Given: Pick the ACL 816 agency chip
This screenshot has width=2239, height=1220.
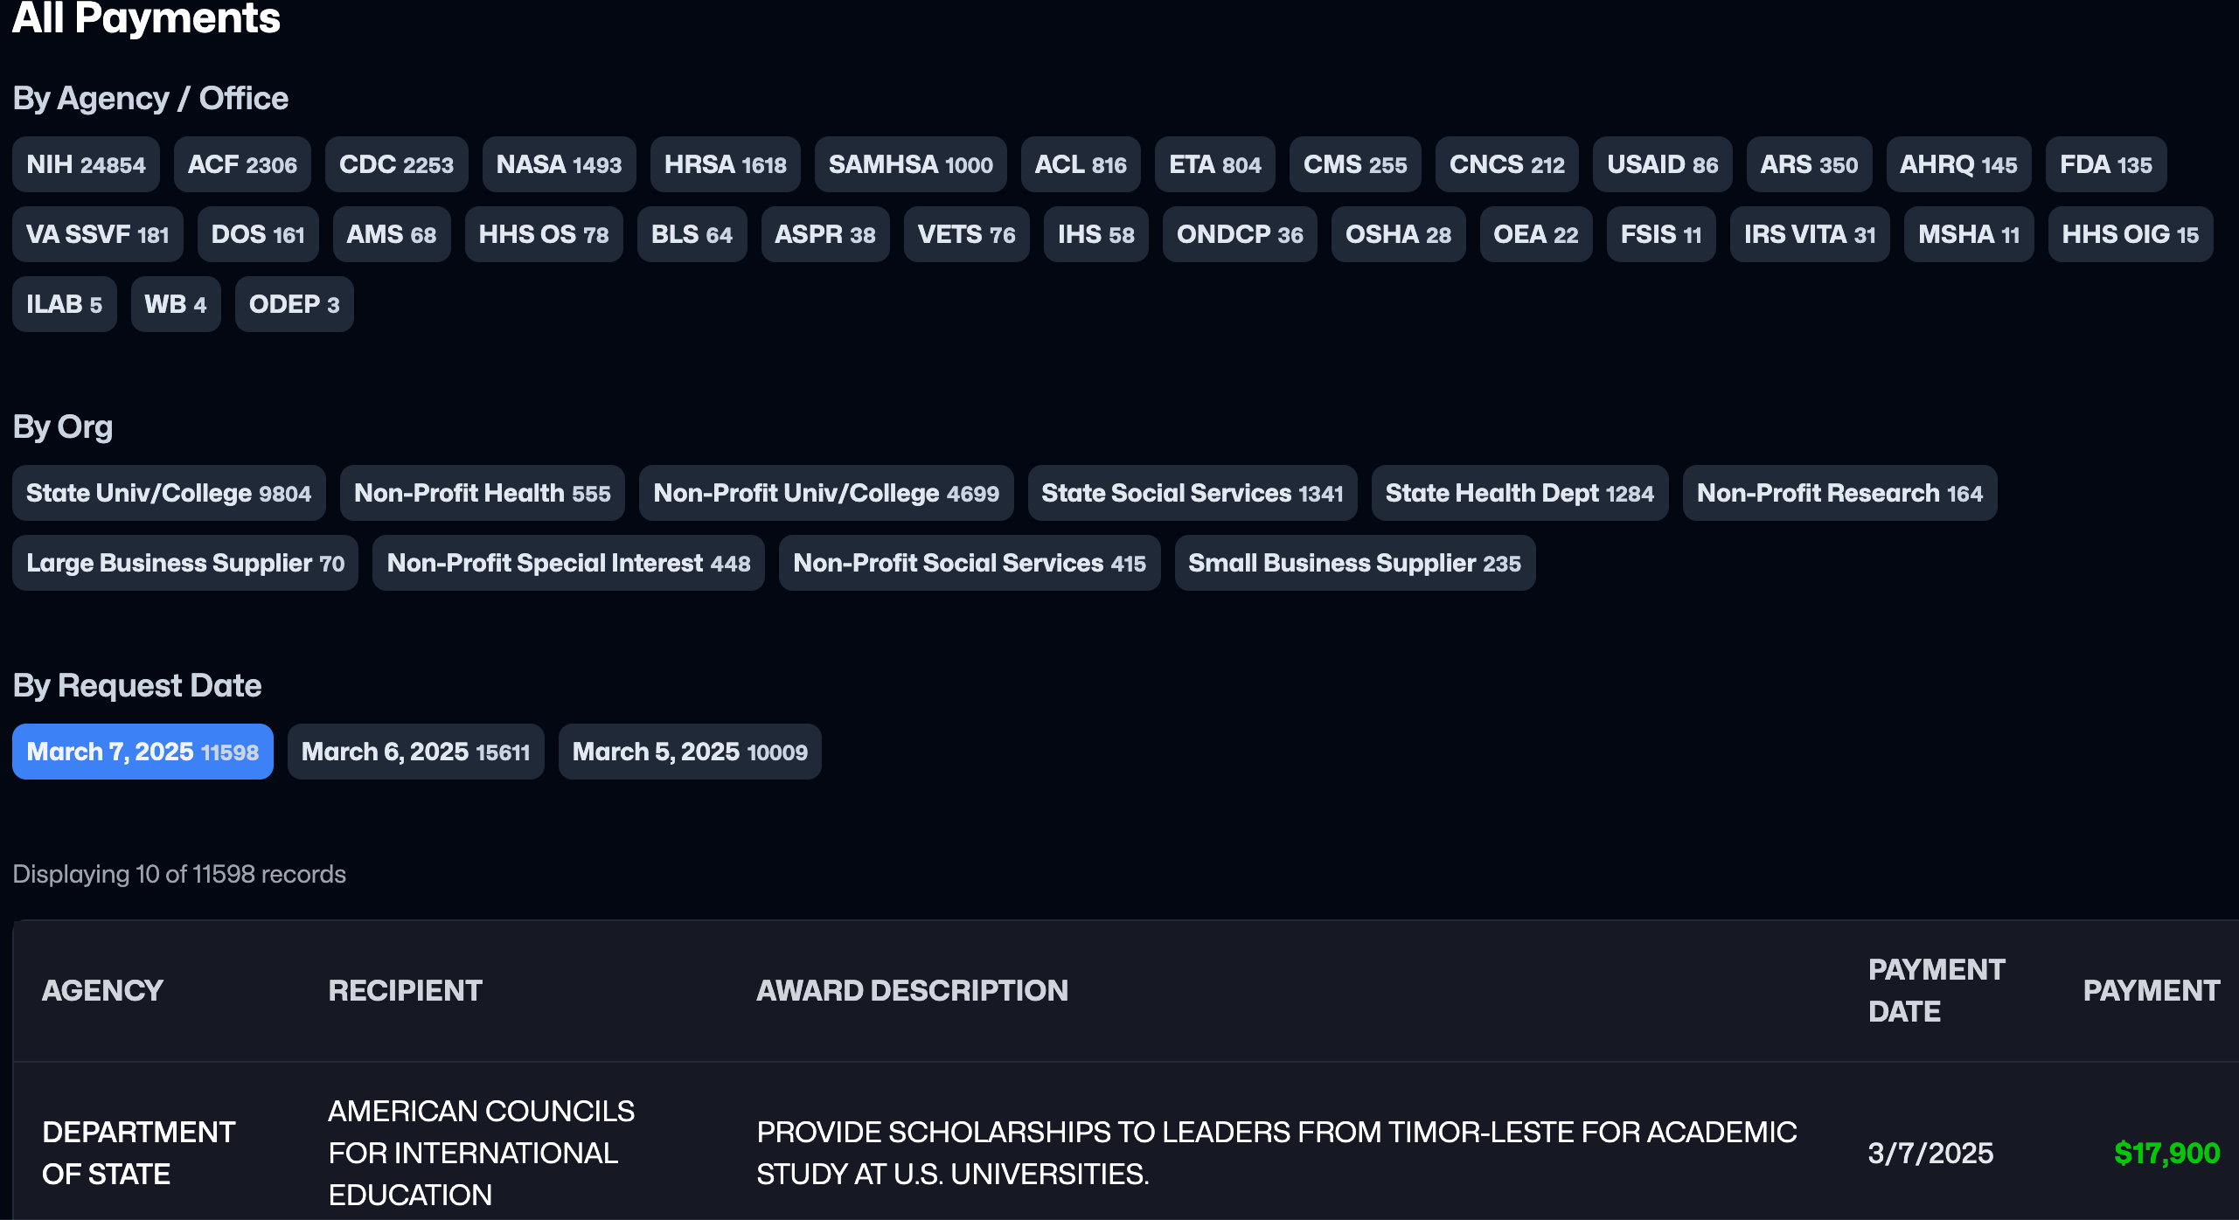Looking at the screenshot, I should click(1081, 164).
